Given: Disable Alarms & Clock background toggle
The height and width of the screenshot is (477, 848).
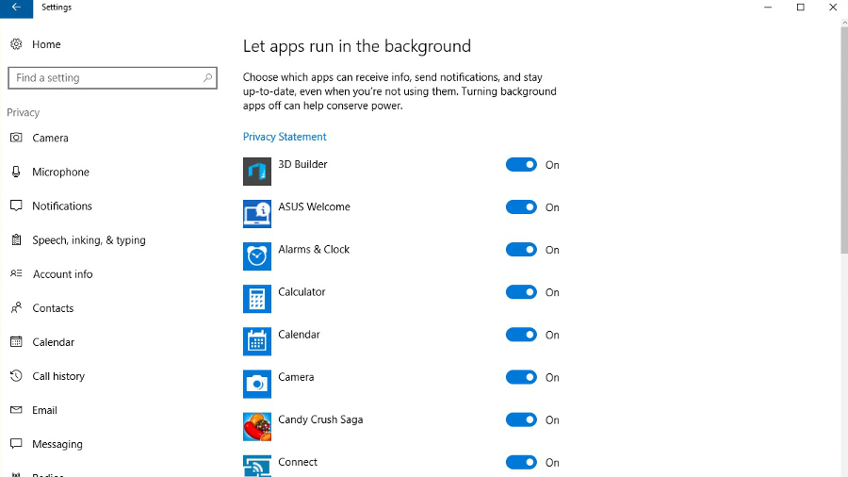Looking at the screenshot, I should (521, 249).
